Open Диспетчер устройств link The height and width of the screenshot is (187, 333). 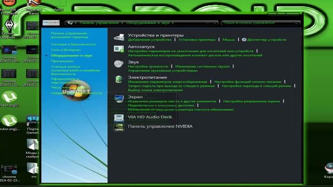[x=267, y=39]
